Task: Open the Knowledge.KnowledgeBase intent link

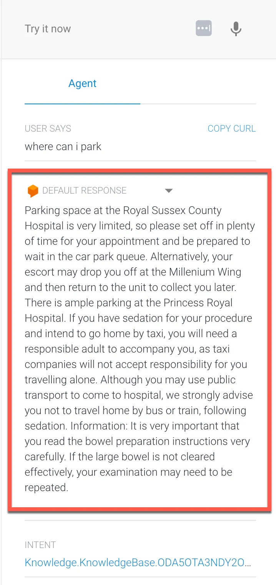Action: click(138, 563)
